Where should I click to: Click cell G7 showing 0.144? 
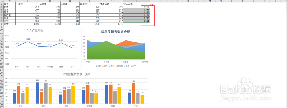click(x=137, y=21)
